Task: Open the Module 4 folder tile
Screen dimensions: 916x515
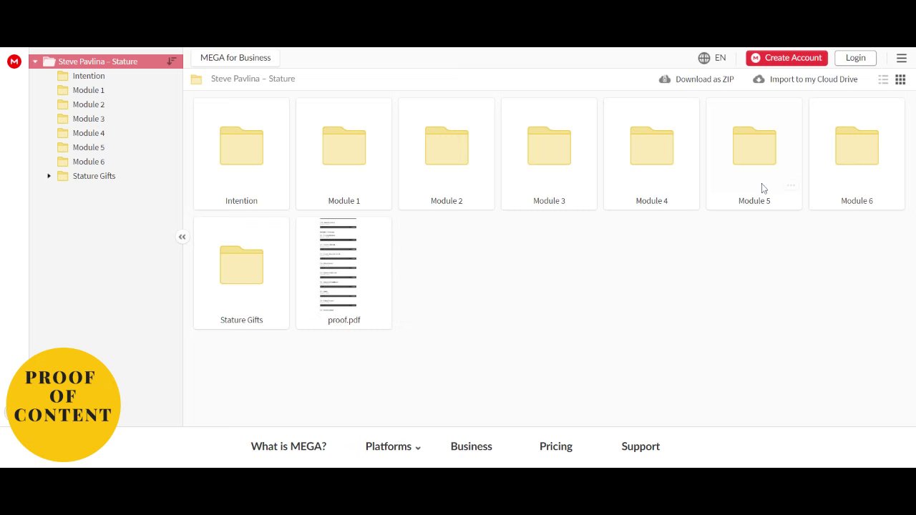Action: click(651, 154)
